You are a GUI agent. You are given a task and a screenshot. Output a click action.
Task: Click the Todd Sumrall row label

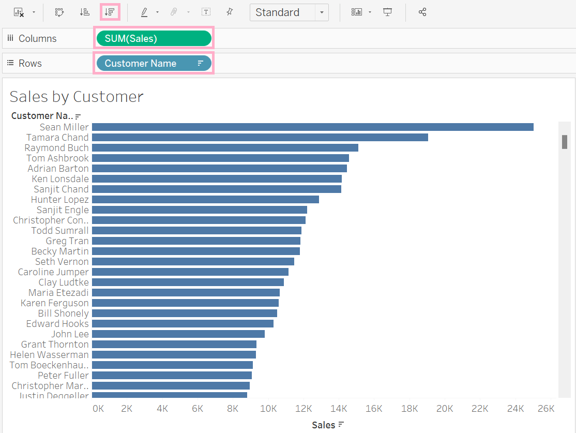click(x=60, y=231)
